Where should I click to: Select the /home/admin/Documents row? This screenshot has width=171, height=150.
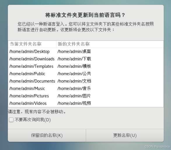tap(86, 81)
